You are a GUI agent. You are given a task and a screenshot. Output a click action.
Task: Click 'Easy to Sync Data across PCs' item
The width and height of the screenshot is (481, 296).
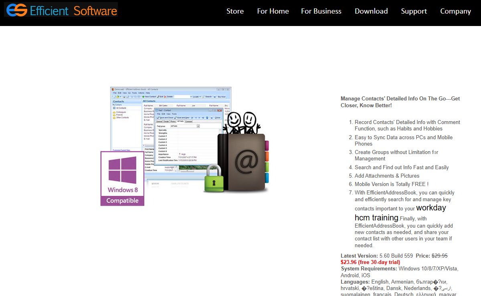pyautogui.click(x=404, y=140)
